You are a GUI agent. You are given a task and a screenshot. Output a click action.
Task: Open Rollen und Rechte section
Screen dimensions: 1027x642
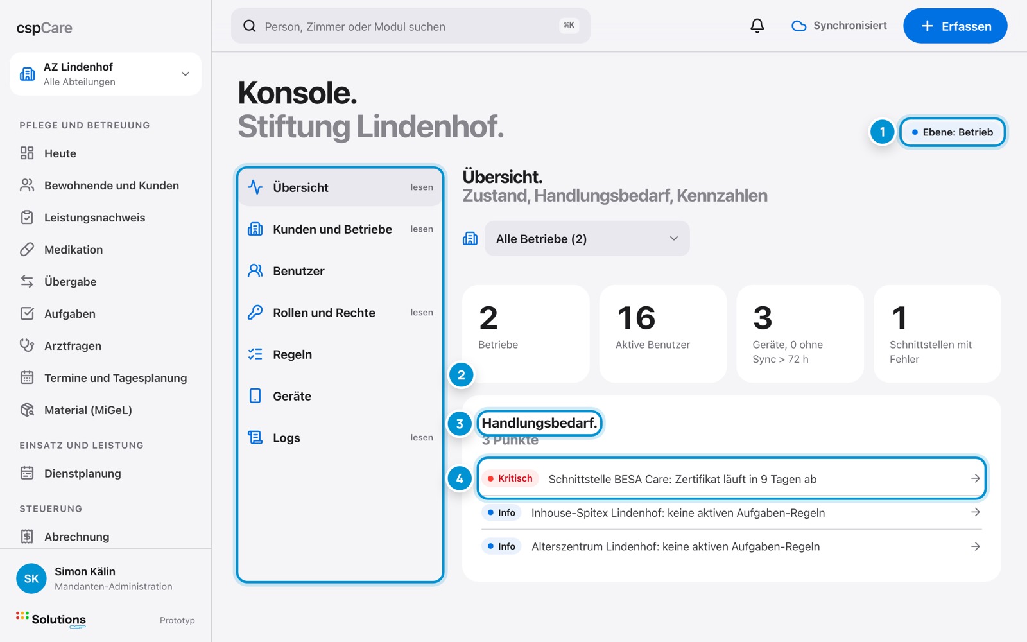pos(340,312)
